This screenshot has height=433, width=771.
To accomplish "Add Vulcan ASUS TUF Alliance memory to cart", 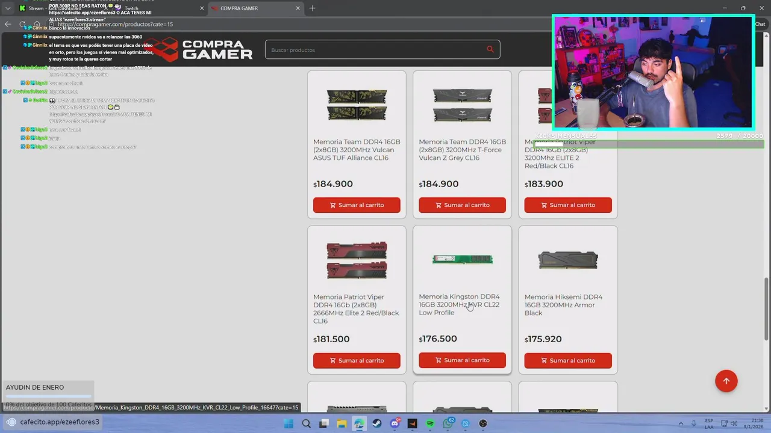I will coord(357,205).
